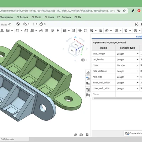Click the link icon beside Main
This screenshot has height=142, width=142.
10,24
